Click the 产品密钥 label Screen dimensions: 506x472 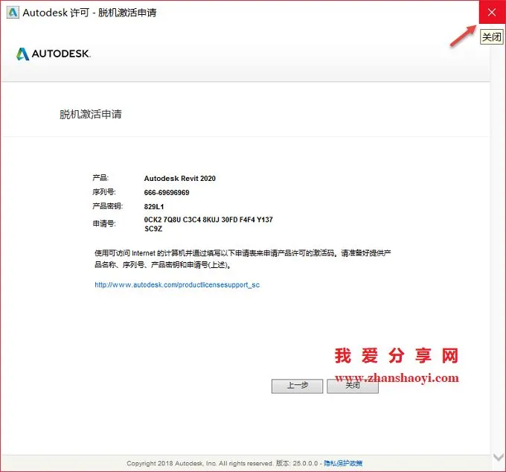pos(107,206)
